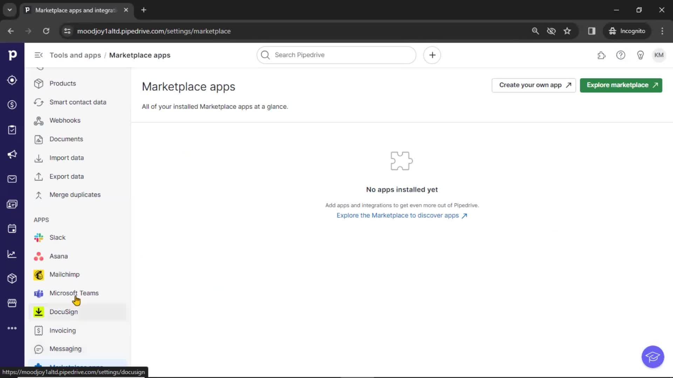
Task: Click the third-party cookies blocked eye icon
Action: pyautogui.click(x=551, y=31)
